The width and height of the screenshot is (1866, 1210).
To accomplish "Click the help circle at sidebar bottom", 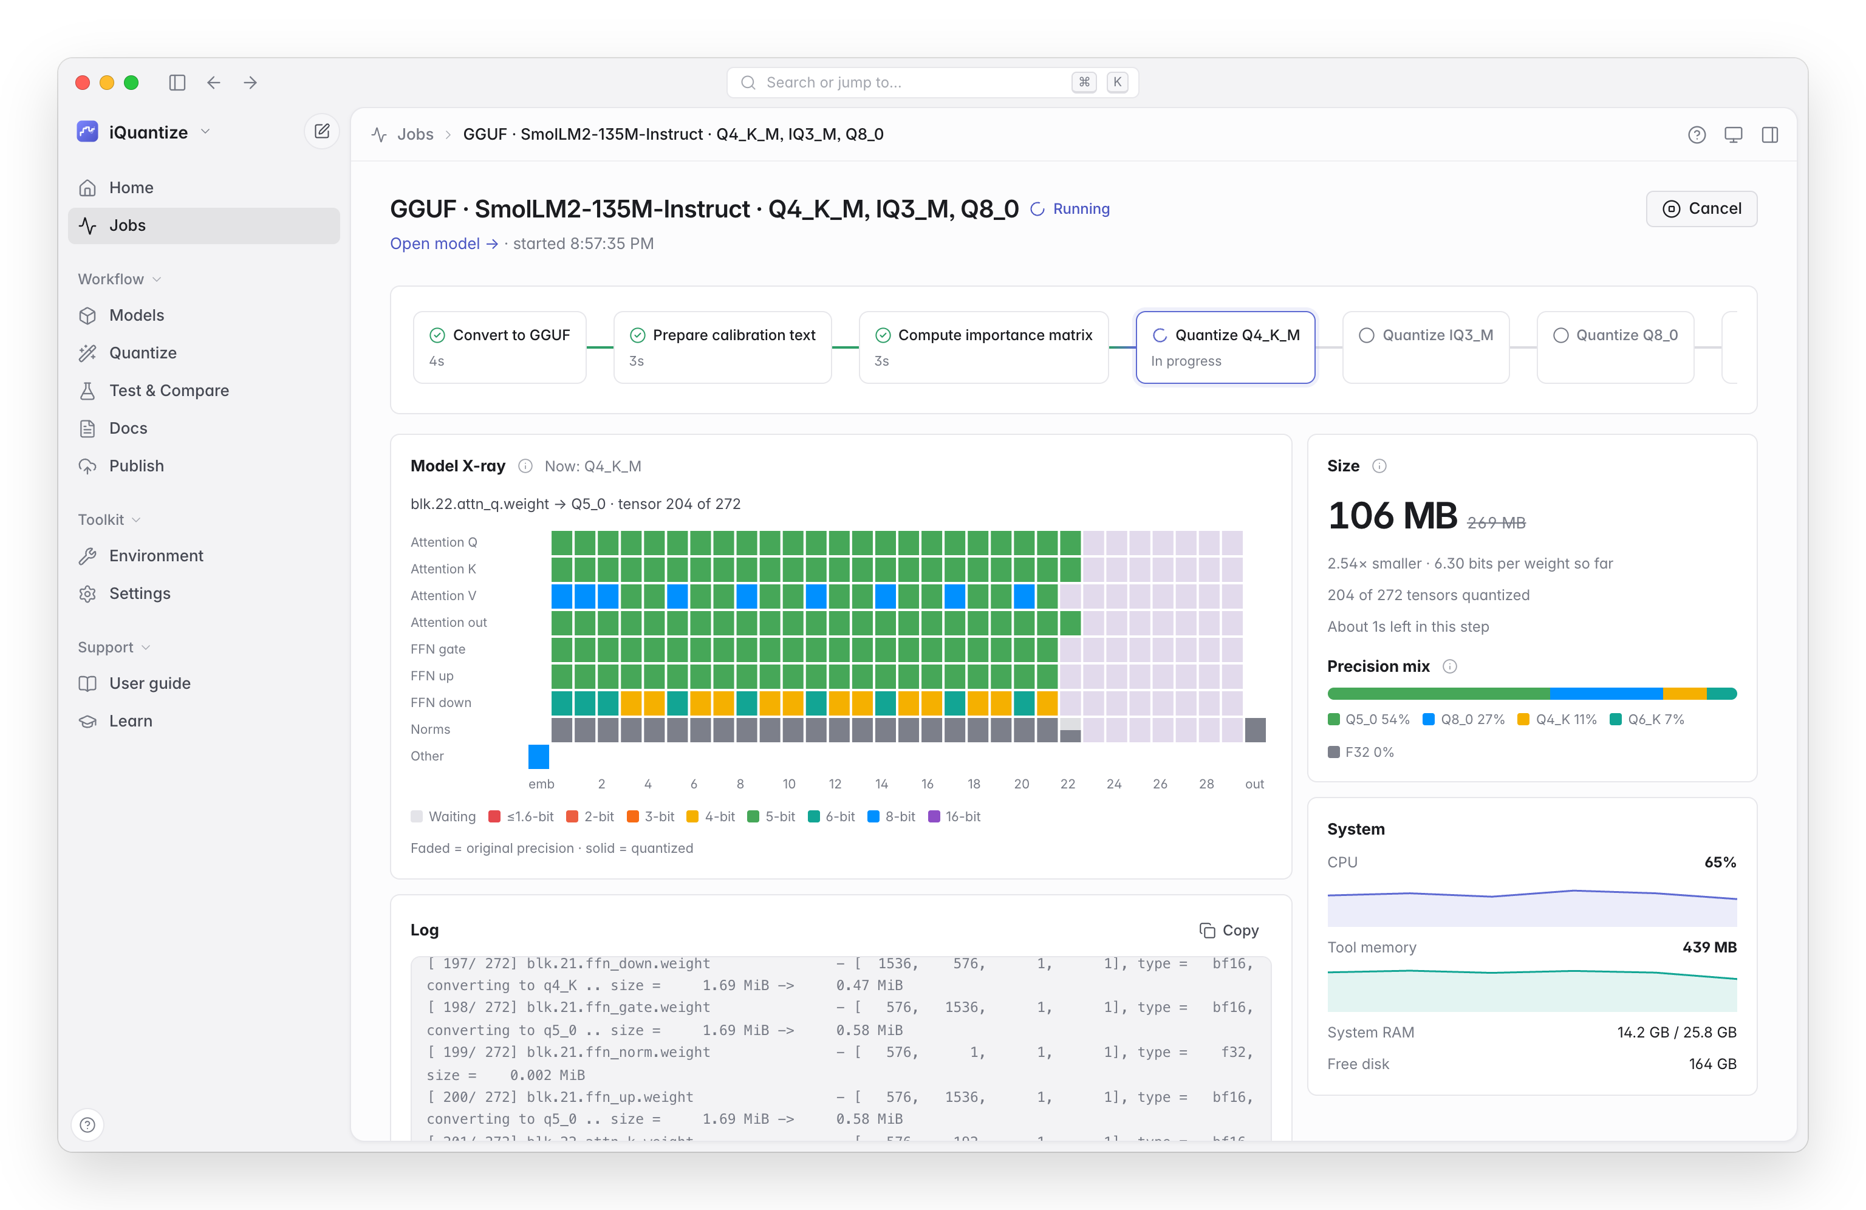I will click(x=88, y=1124).
